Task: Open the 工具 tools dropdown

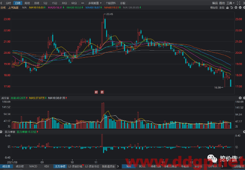Action: 230,3
